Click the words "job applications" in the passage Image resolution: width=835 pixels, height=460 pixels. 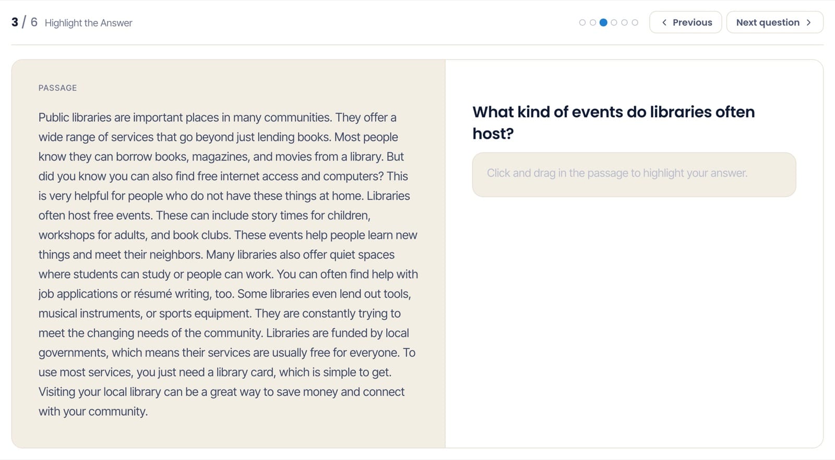(78, 294)
